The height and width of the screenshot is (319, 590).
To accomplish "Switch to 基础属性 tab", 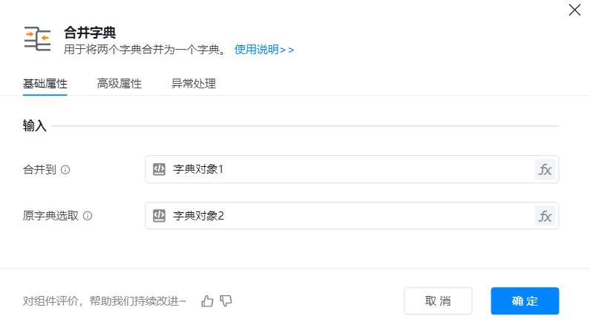I will 45,84.
